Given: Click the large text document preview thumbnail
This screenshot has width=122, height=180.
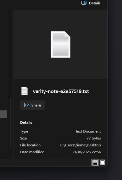Looking at the screenshot, I should (x=61, y=45).
